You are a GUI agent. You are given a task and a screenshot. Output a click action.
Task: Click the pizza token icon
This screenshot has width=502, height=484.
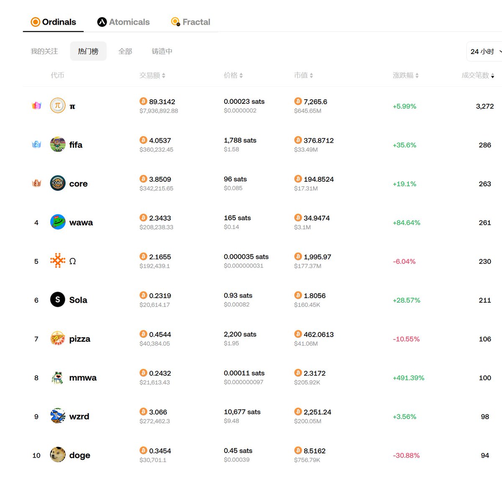pos(58,338)
